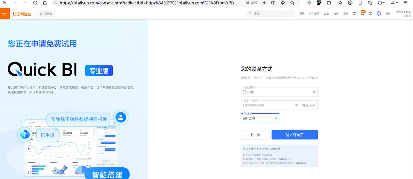Open the purple AI assistant icon
This screenshot has width=413, height=179.
(379, 14)
